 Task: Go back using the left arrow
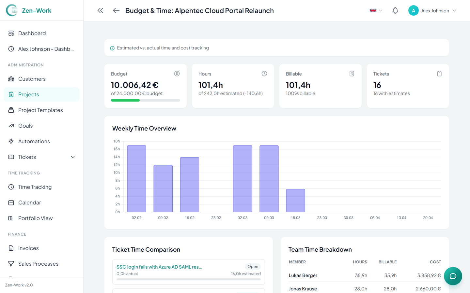pos(116,10)
